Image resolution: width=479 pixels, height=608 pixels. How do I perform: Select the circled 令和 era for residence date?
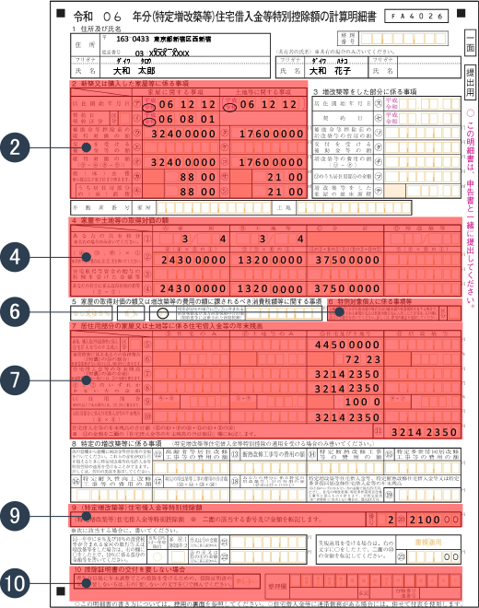148,108
